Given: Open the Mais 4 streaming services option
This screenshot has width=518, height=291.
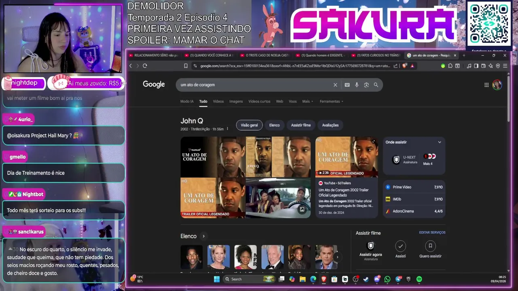Looking at the screenshot, I should pyautogui.click(x=429, y=159).
